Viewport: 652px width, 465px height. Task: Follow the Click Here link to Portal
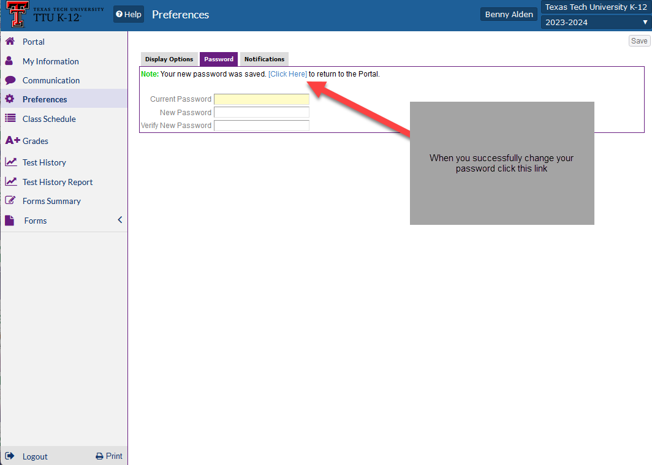[x=287, y=74]
